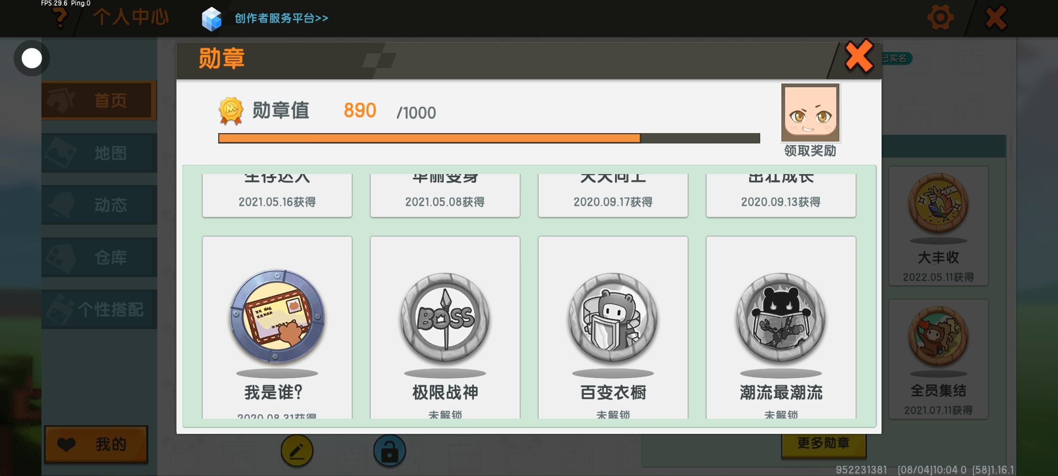
Task: Close the 勋章 dialog with orange X
Action: (859, 56)
